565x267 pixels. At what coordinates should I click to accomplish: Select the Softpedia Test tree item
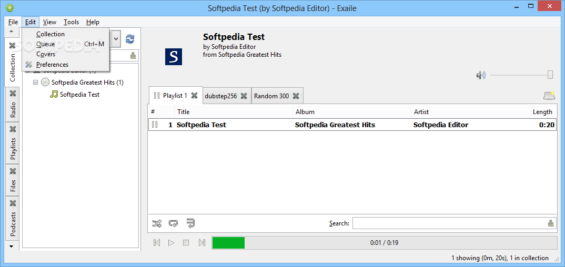(x=79, y=94)
